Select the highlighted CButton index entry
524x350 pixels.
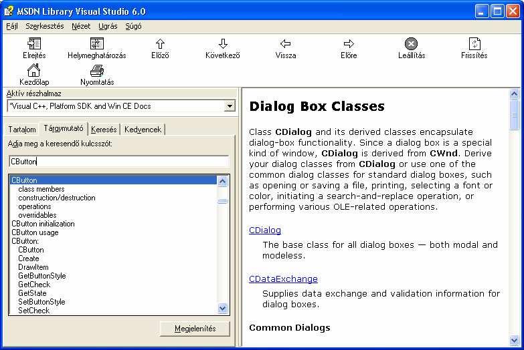pos(113,180)
